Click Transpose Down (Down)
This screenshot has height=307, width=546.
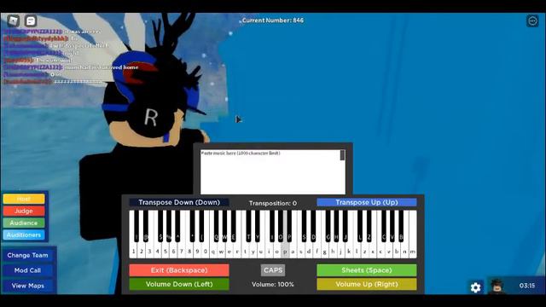click(x=179, y=202)
